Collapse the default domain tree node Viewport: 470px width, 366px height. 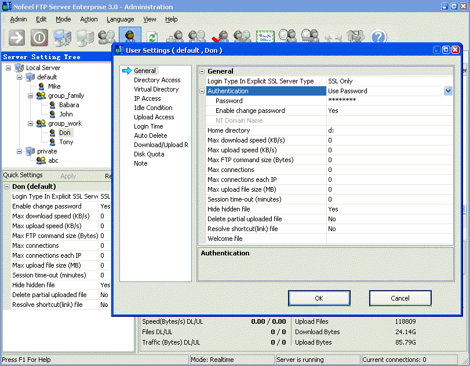(x=20, y=77)
